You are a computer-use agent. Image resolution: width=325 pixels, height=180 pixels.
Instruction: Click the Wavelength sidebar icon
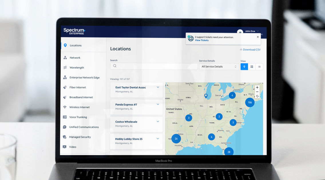pyautogui.click(x=65, y=68)
